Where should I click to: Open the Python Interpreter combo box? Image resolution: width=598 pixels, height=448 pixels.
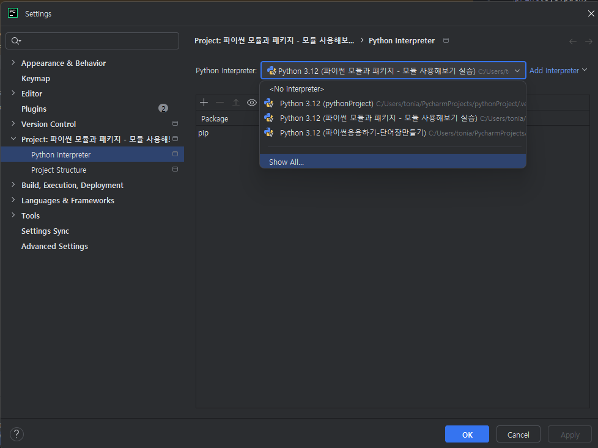click(393, 71)
